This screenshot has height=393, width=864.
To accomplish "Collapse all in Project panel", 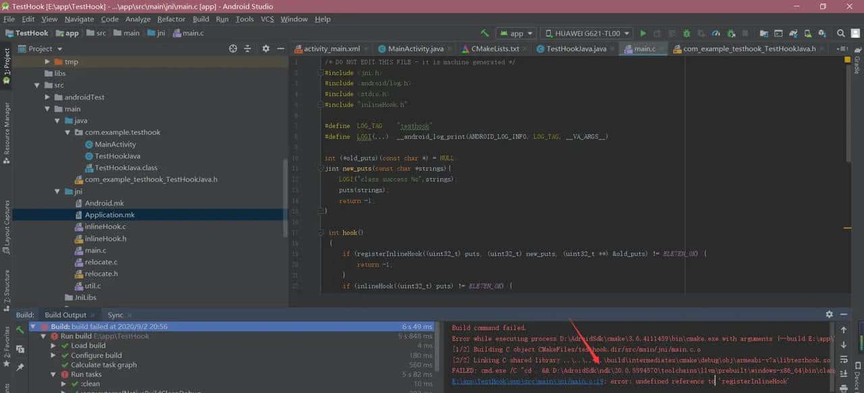I will [248, 49].
